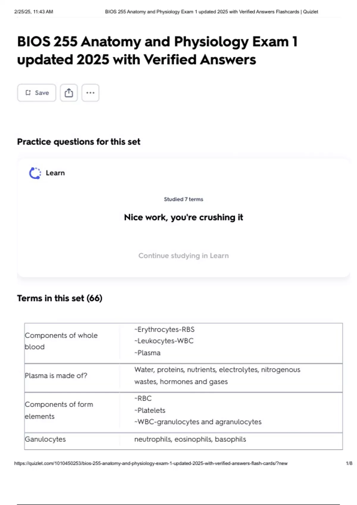
Task: Select the 'Components of form elements' term
Action: tap(59, 410)
